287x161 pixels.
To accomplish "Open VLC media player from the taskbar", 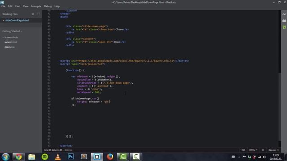I will click(58, 157).
